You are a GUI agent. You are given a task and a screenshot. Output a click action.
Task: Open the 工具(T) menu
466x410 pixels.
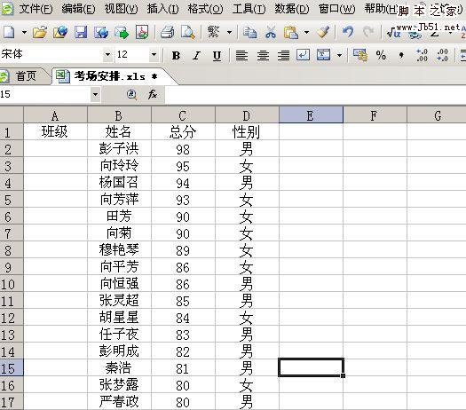pos(249,9)
